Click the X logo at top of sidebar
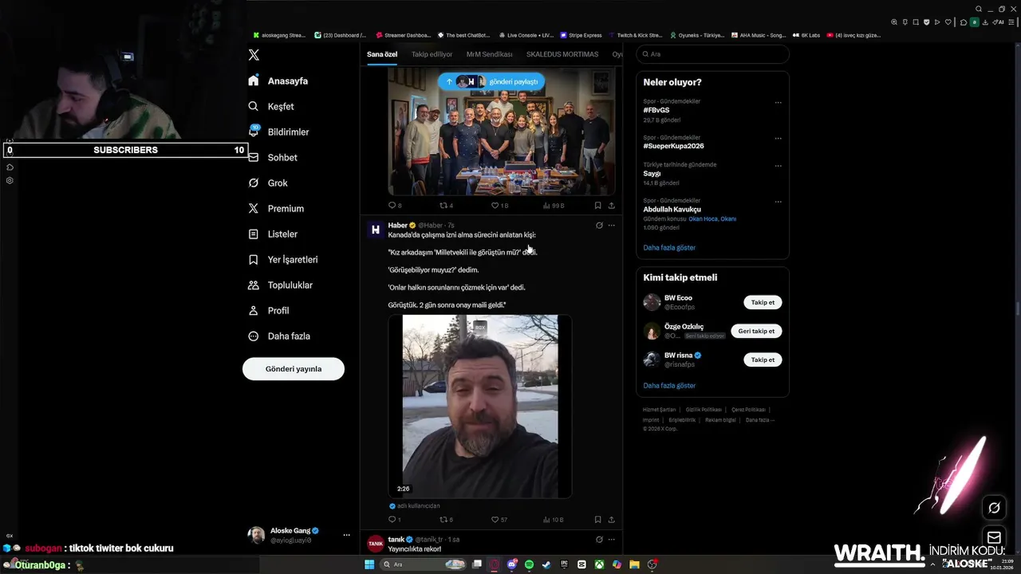This screenshot has height=574, width=1021. 254,55
